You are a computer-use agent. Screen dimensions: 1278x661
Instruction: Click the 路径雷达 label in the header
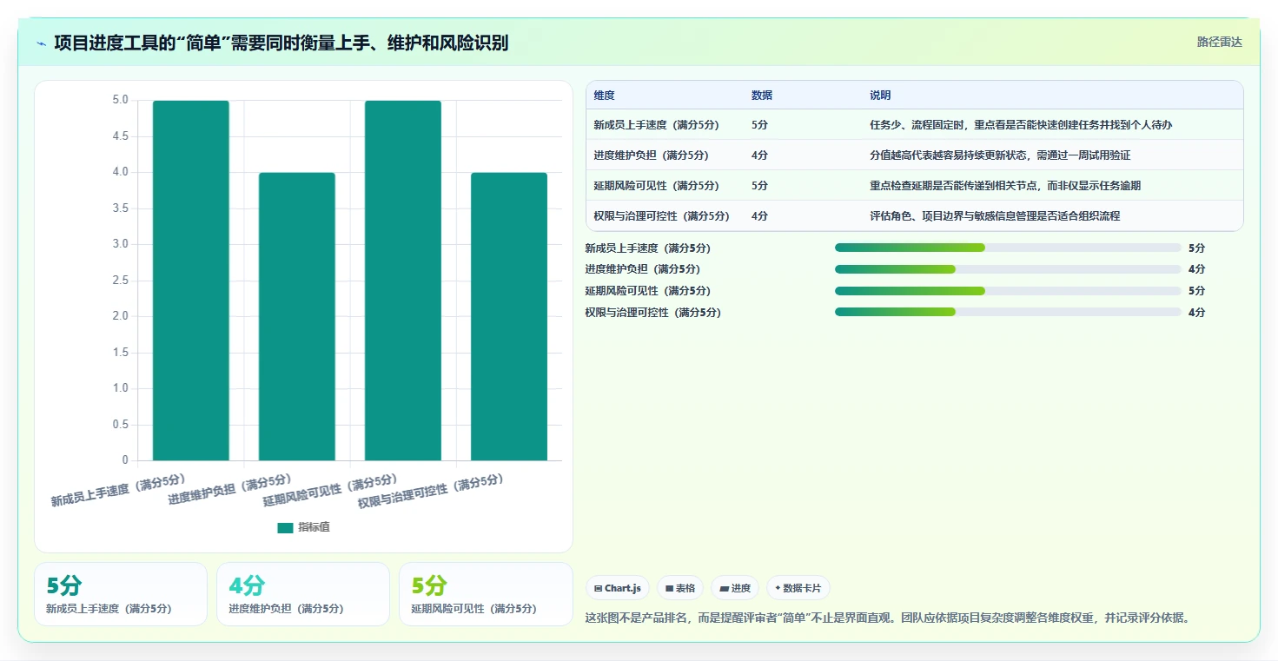coord(1219,42)
